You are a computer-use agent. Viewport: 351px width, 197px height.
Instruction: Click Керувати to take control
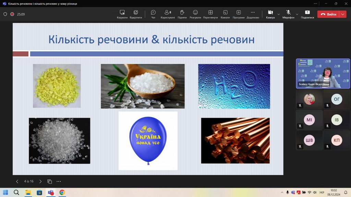click(x=122, y=14)
